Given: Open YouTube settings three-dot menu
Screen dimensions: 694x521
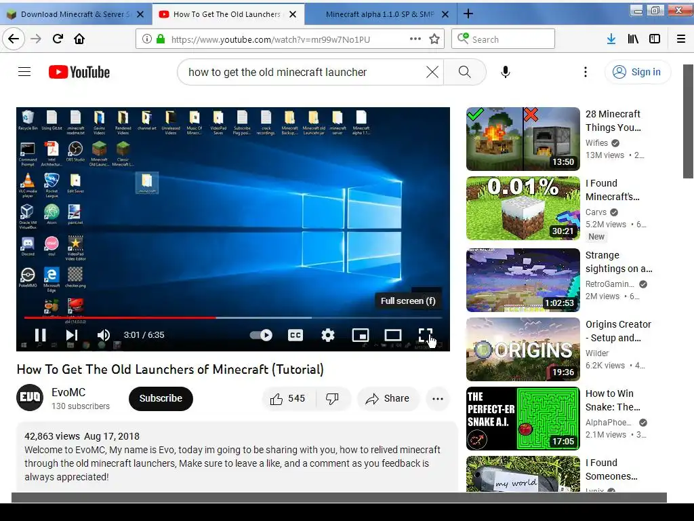Looking at the screenshot, I should [585, 72].
